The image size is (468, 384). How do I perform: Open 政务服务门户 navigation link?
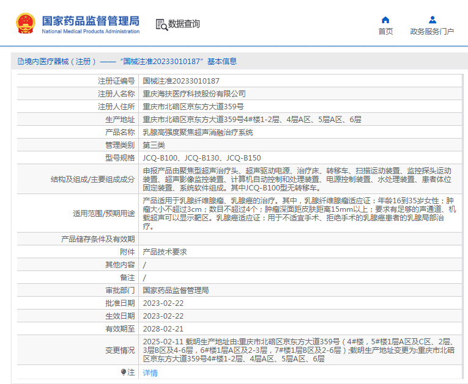[432, 31]
